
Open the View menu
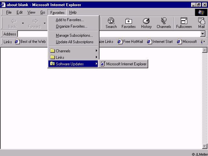pyautogui.click(x=31, y=12)
